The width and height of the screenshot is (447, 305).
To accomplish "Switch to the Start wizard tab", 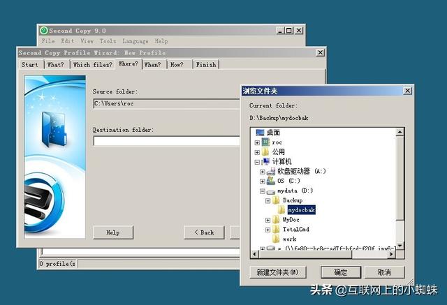I will tap(30, 65).
